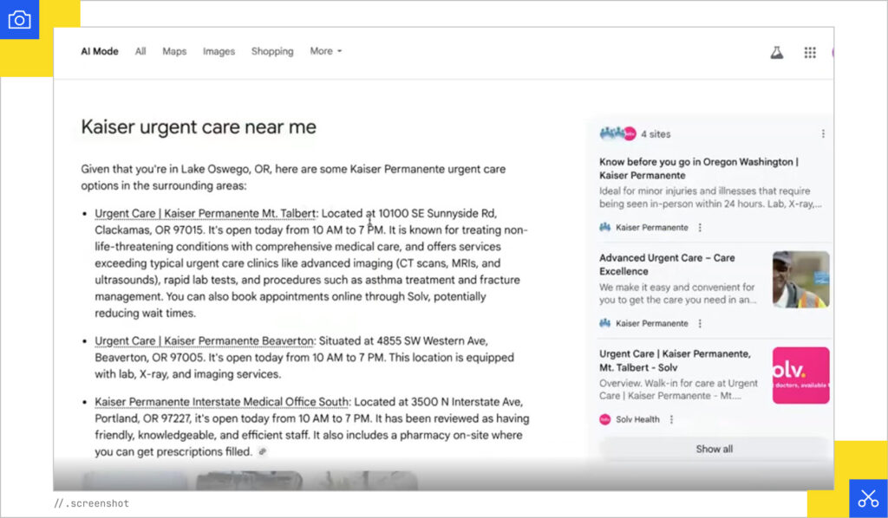Image resolution: width=888 pixels, height=518 pixels.
Task: Switch to the Images tab
Action: 219,51
